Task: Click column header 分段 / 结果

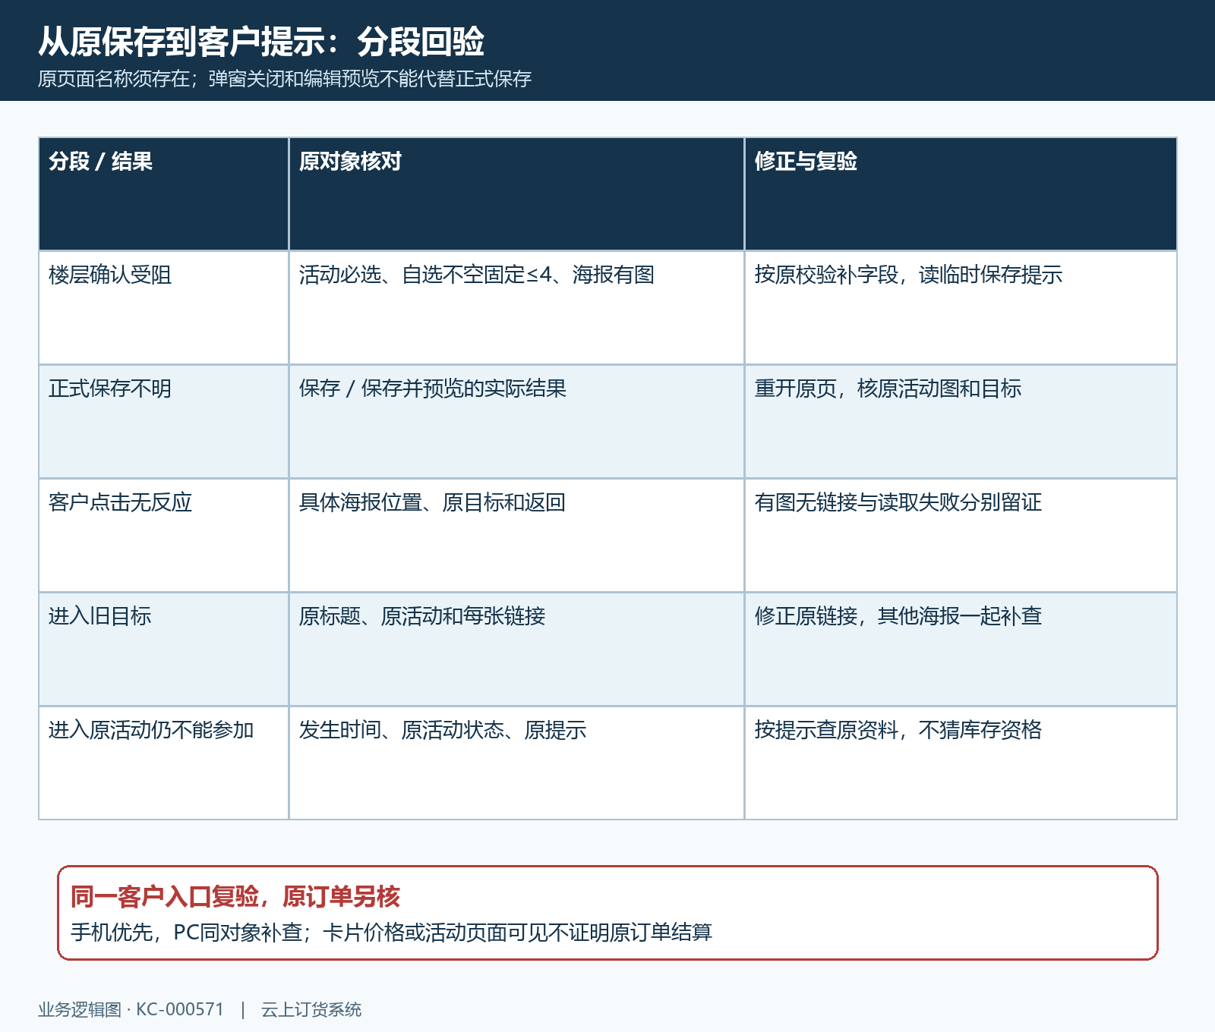Action: (x=163, y=194)
